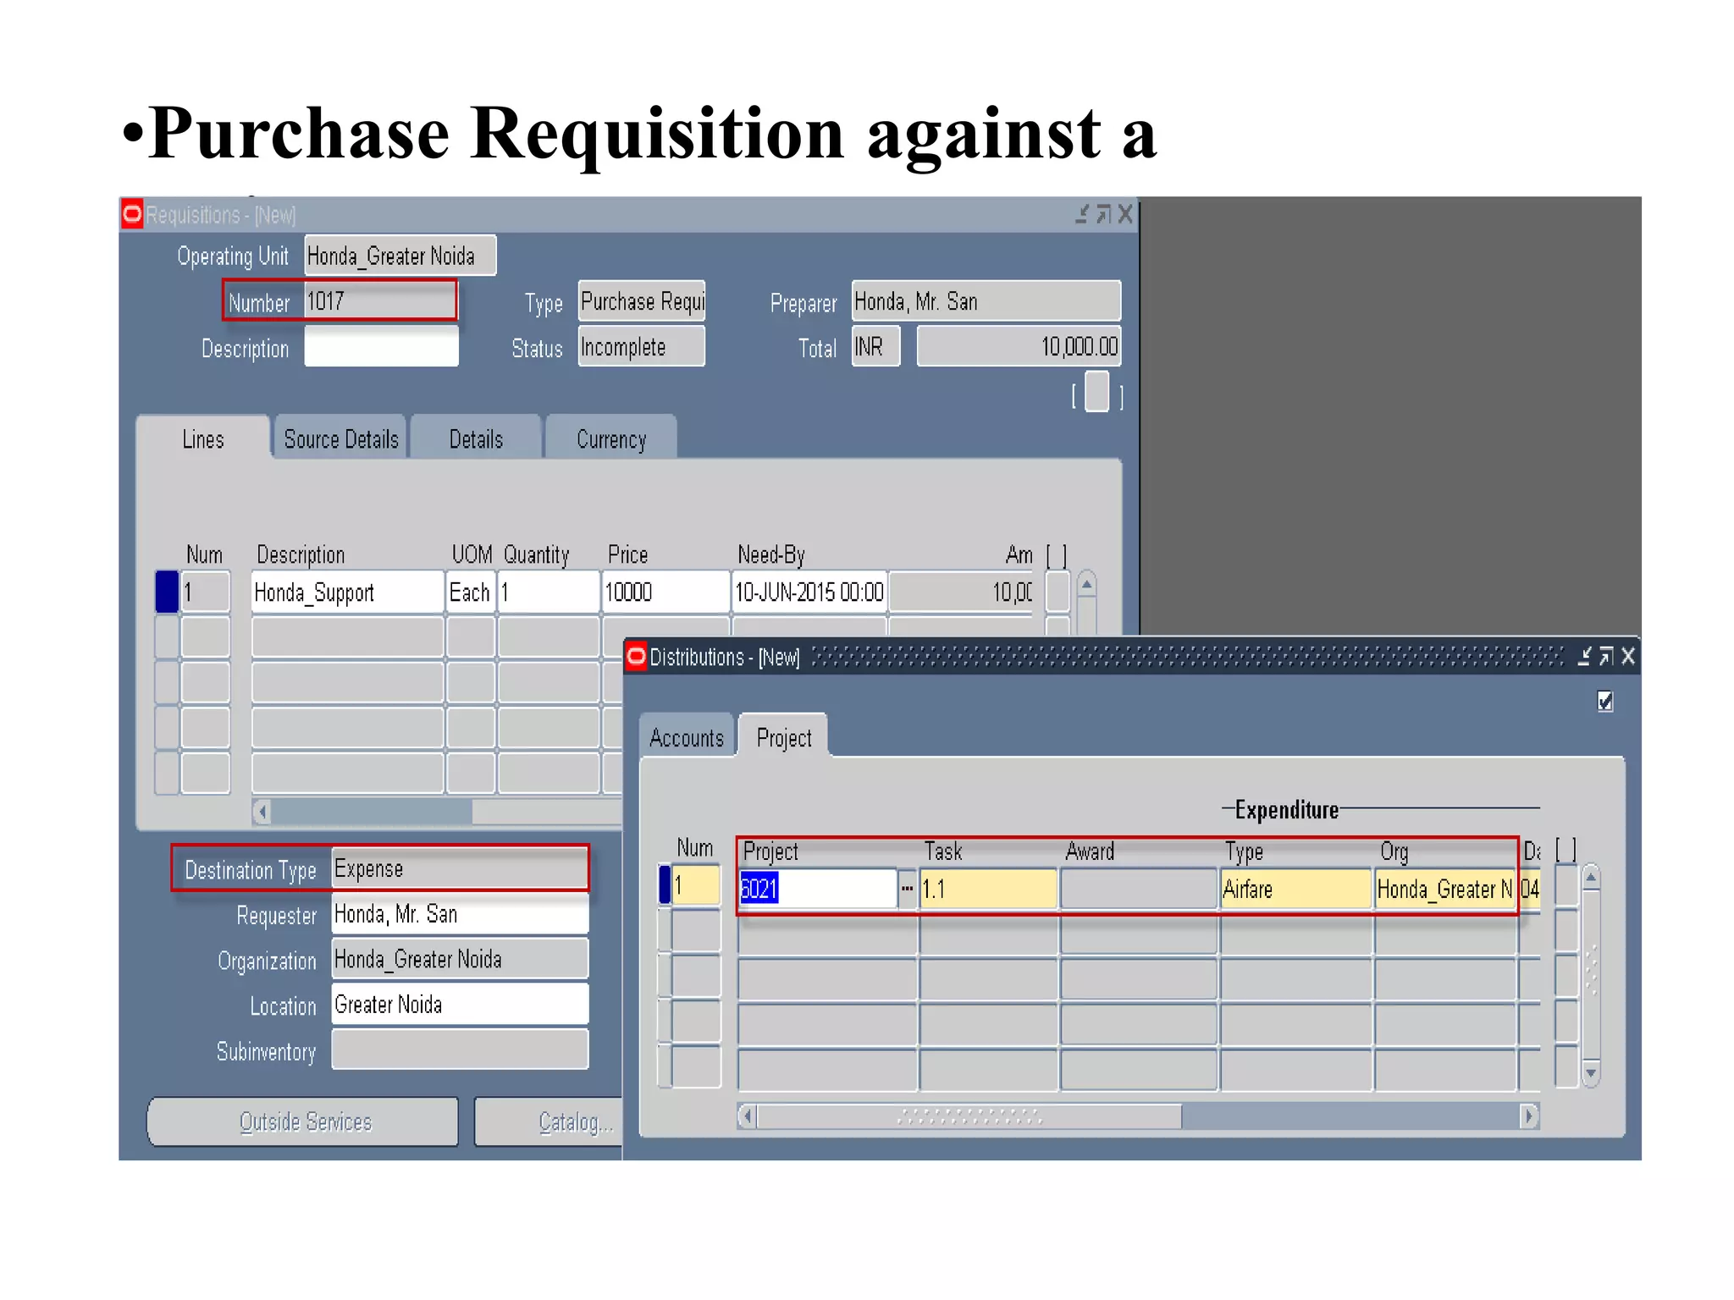1734x1300 pixels.
Task: Click the Quantity field on line 1
Action: tap(549, 592)
